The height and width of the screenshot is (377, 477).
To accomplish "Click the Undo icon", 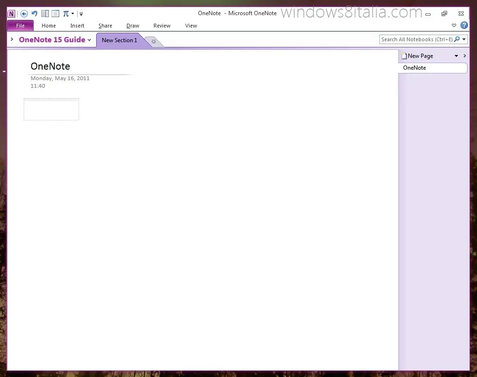I will pos(34,13).
